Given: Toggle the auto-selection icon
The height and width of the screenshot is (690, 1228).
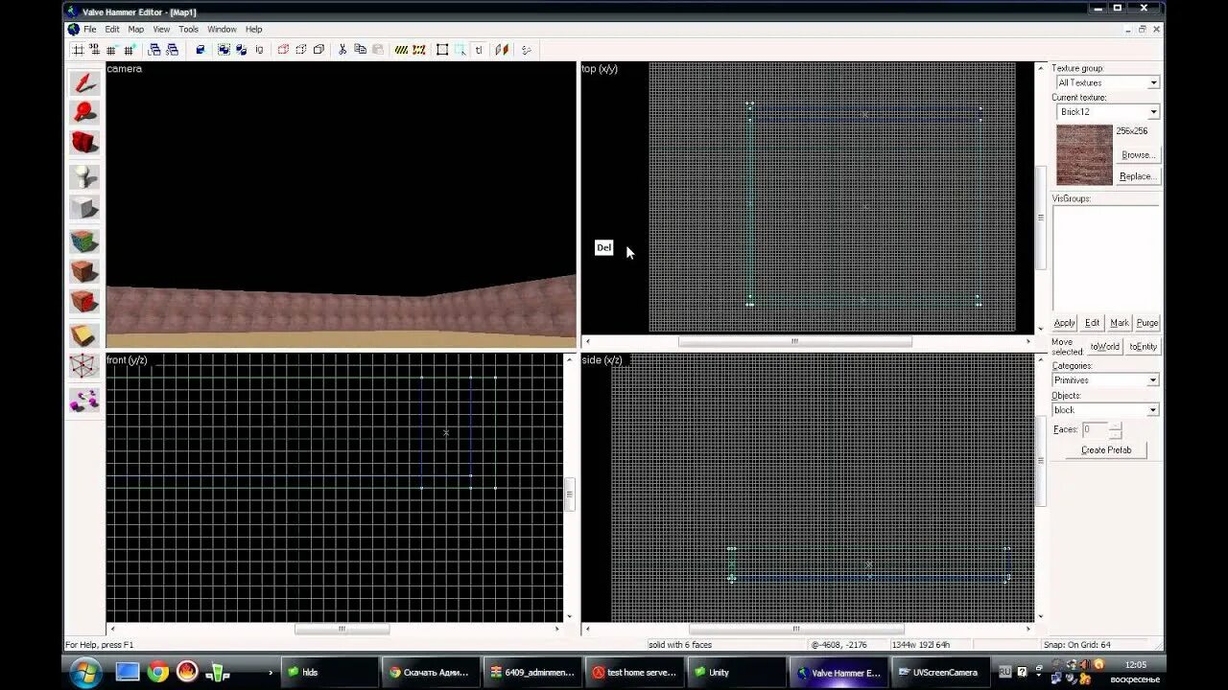Looking at the screenshot, I should point(460,50).
